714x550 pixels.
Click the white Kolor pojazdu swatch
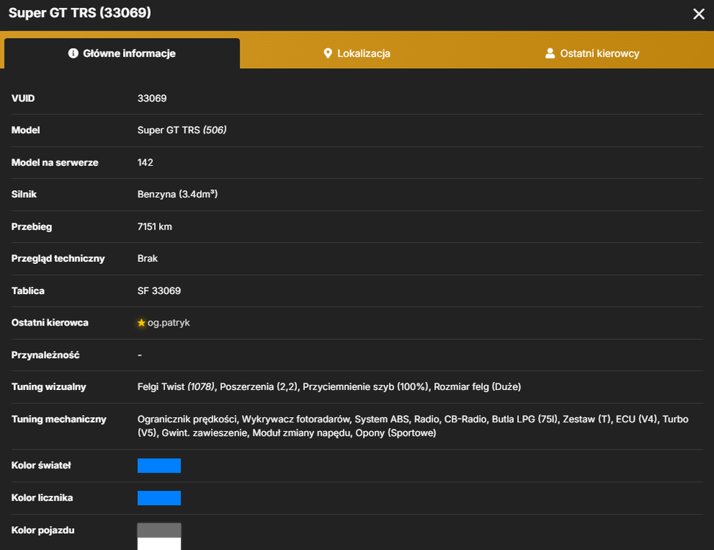tap(159, 543)
